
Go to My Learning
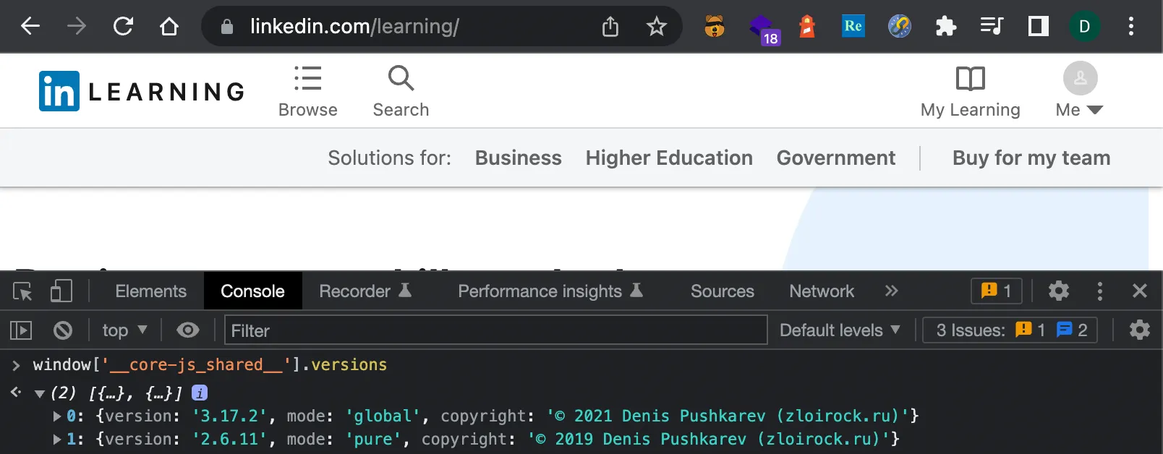(x=971, y=91)
